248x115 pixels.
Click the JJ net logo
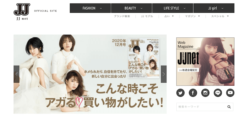[22, 12]
